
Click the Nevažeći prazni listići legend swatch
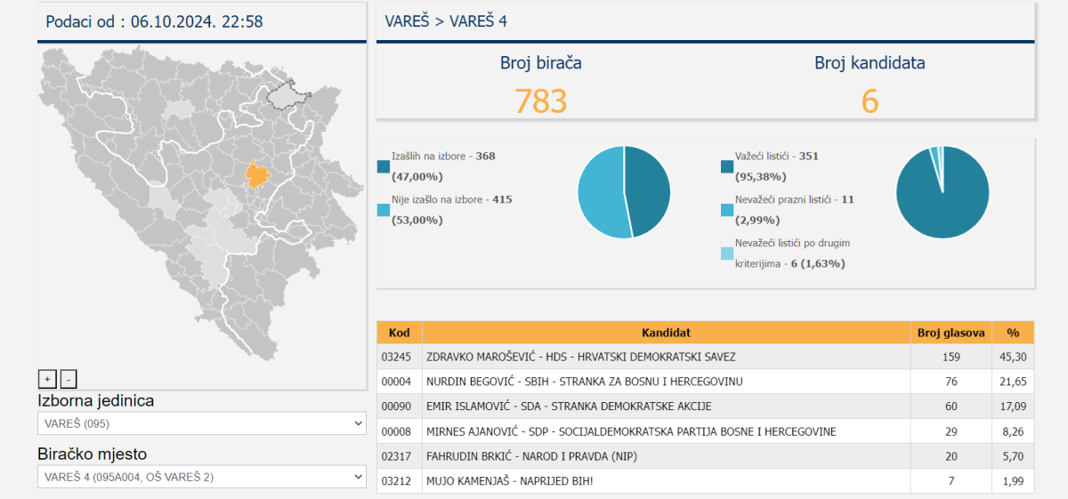[x=727, y=210]
